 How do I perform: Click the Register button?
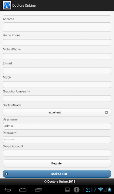(57, 163)
